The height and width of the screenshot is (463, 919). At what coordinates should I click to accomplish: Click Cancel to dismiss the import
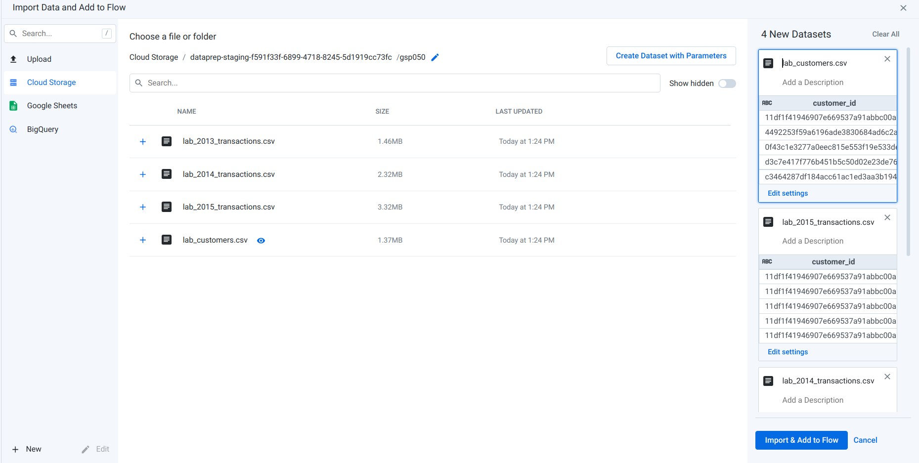[x=865, y=440]
